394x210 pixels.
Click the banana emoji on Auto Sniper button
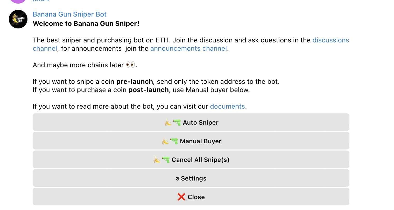167,122
